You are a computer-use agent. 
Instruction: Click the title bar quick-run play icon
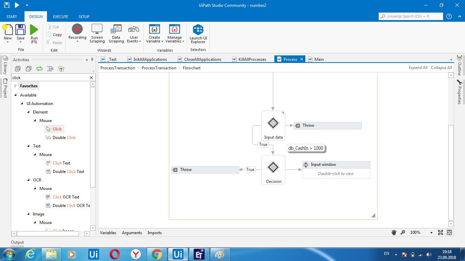pos(17,5)
